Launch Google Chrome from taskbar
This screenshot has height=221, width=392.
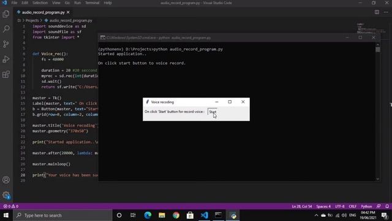click(176, 215)
